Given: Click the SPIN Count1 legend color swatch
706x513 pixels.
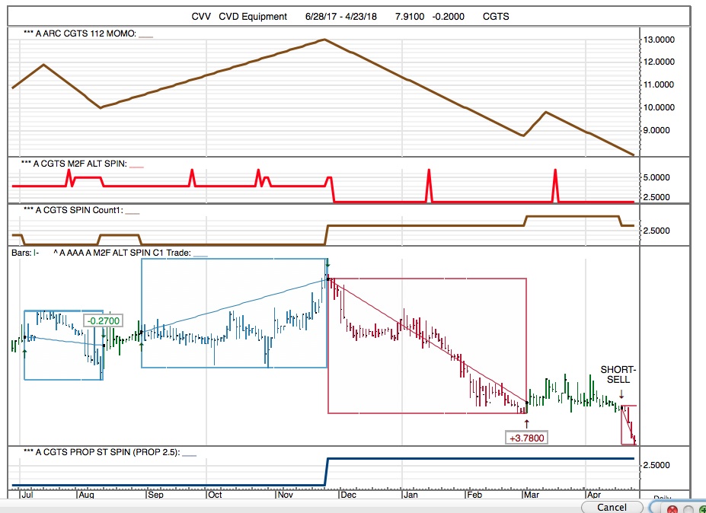Looking at the screenshot, I should [x=133, y=212].
